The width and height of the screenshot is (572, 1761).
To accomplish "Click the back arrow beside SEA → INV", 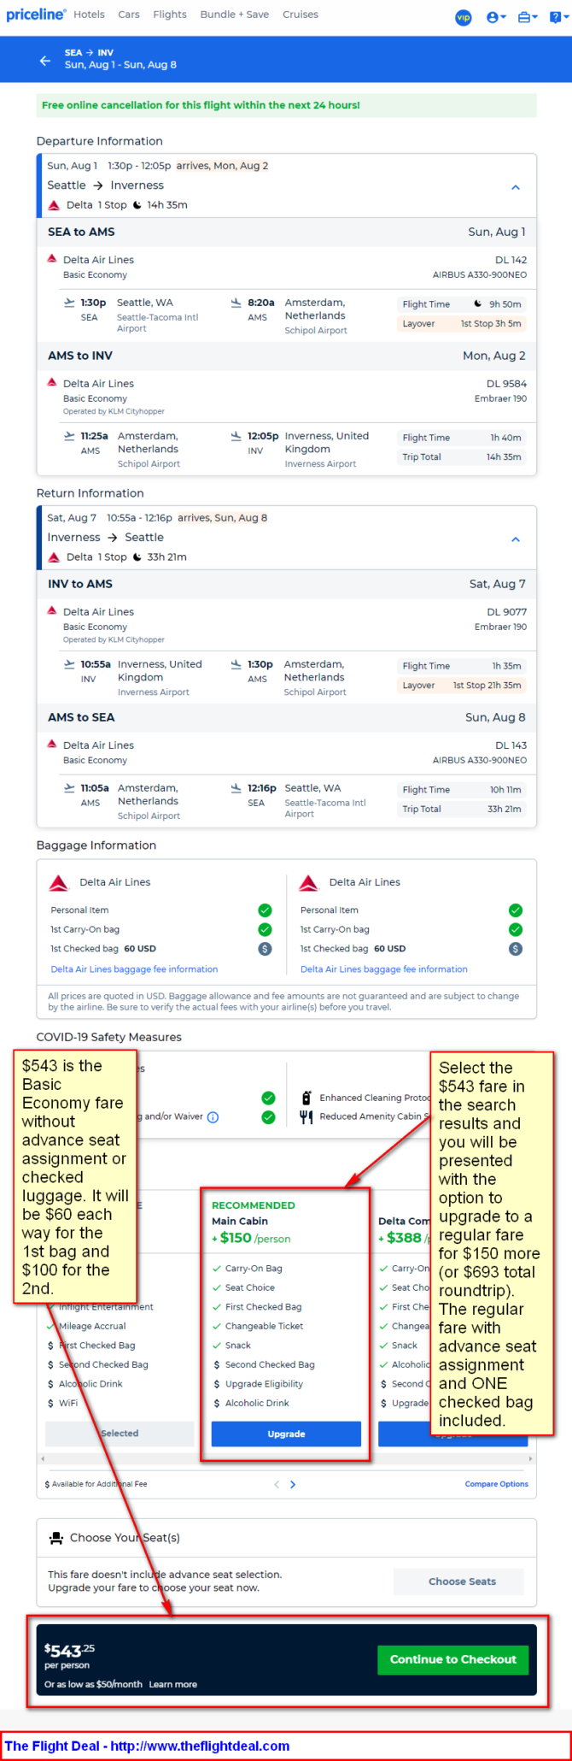I will pos(44,61).
